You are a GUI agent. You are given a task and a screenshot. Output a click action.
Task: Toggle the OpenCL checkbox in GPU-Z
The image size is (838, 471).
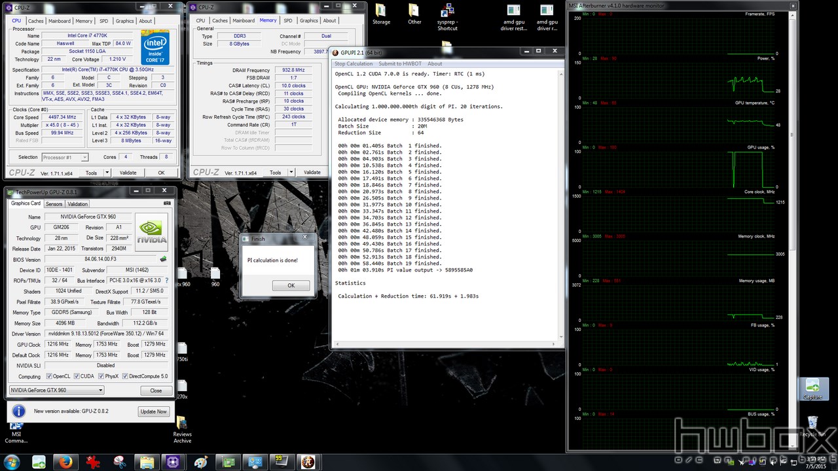(x=49, y=376)
